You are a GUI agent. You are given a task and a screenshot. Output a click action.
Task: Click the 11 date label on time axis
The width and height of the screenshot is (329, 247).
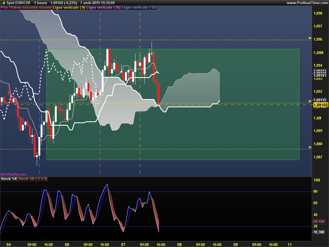pos(290,244)
